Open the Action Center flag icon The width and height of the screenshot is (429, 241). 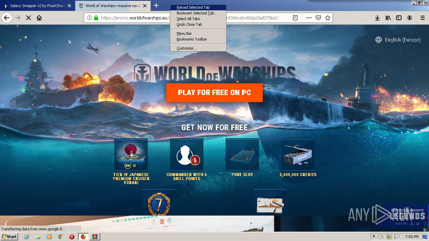point(397,237)
